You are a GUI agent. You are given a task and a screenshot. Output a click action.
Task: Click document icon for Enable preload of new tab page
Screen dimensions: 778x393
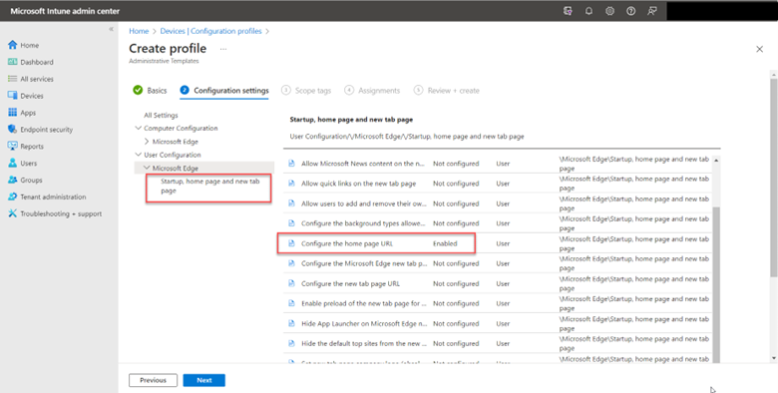point(291,303)
